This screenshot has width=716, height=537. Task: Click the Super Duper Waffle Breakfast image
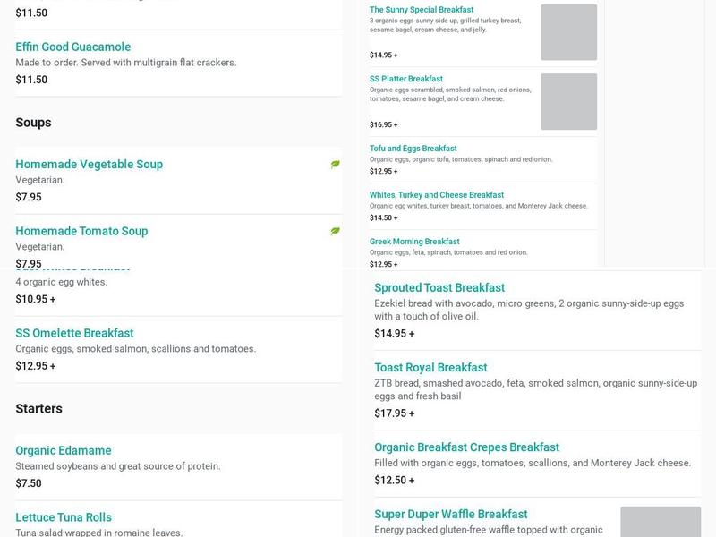[x=660, y=522]
